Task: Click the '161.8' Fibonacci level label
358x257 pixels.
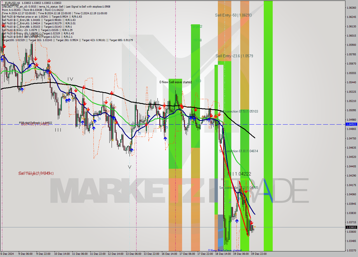Action: pyautogui.click(x=197, y=40)
